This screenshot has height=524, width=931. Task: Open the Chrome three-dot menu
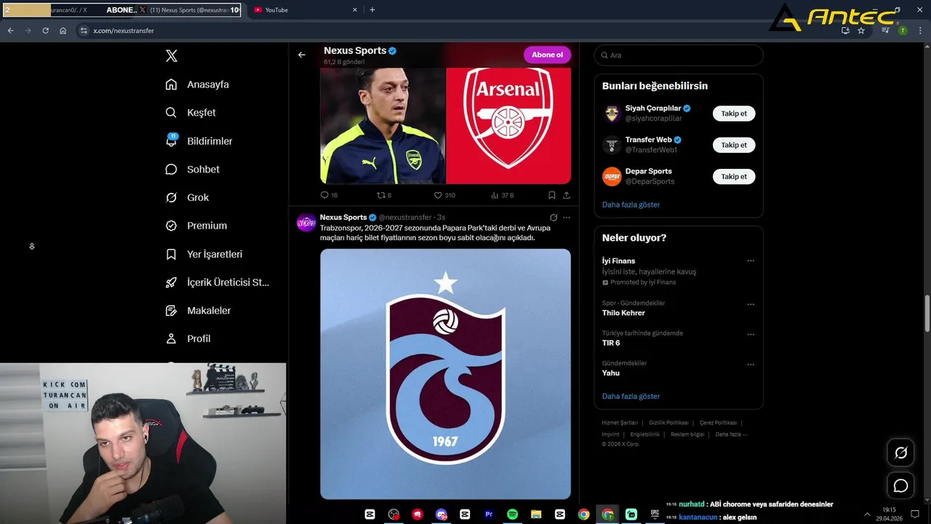[x=919, y=31]
